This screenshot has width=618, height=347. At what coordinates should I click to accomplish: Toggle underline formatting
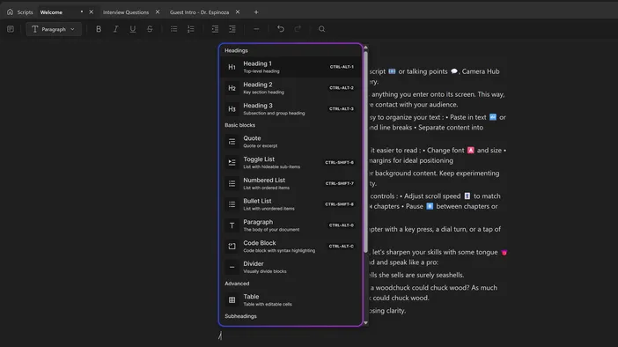[x=132, y=29]
